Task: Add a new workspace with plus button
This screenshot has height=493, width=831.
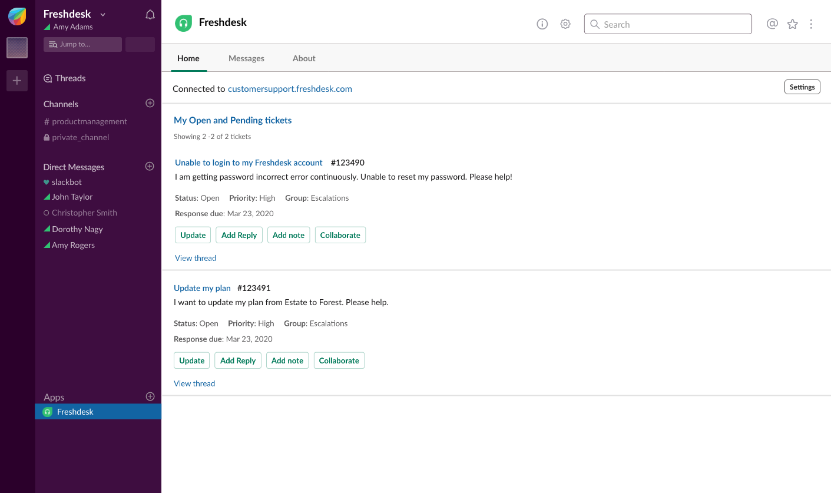Action: [x=17, y=81]
